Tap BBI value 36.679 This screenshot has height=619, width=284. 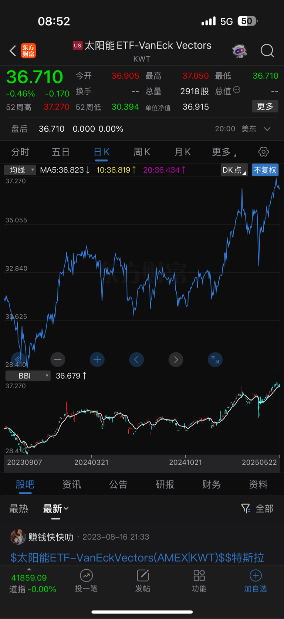(x=71, y=376)
